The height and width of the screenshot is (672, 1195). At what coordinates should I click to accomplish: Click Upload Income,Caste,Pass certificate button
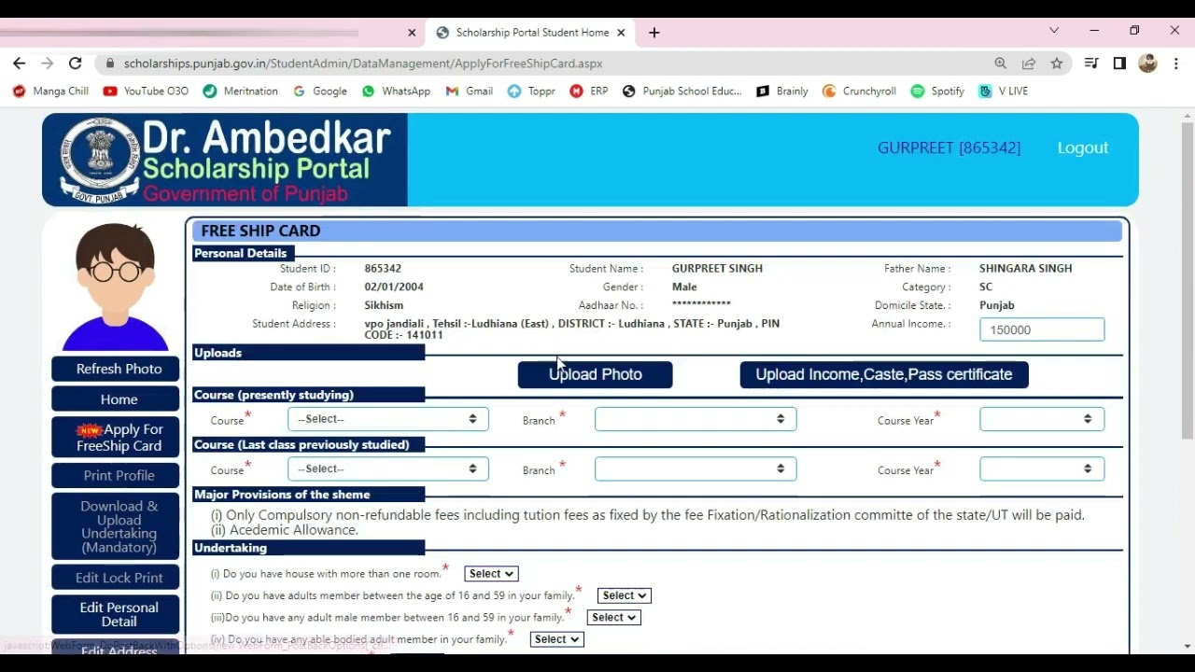884,374
